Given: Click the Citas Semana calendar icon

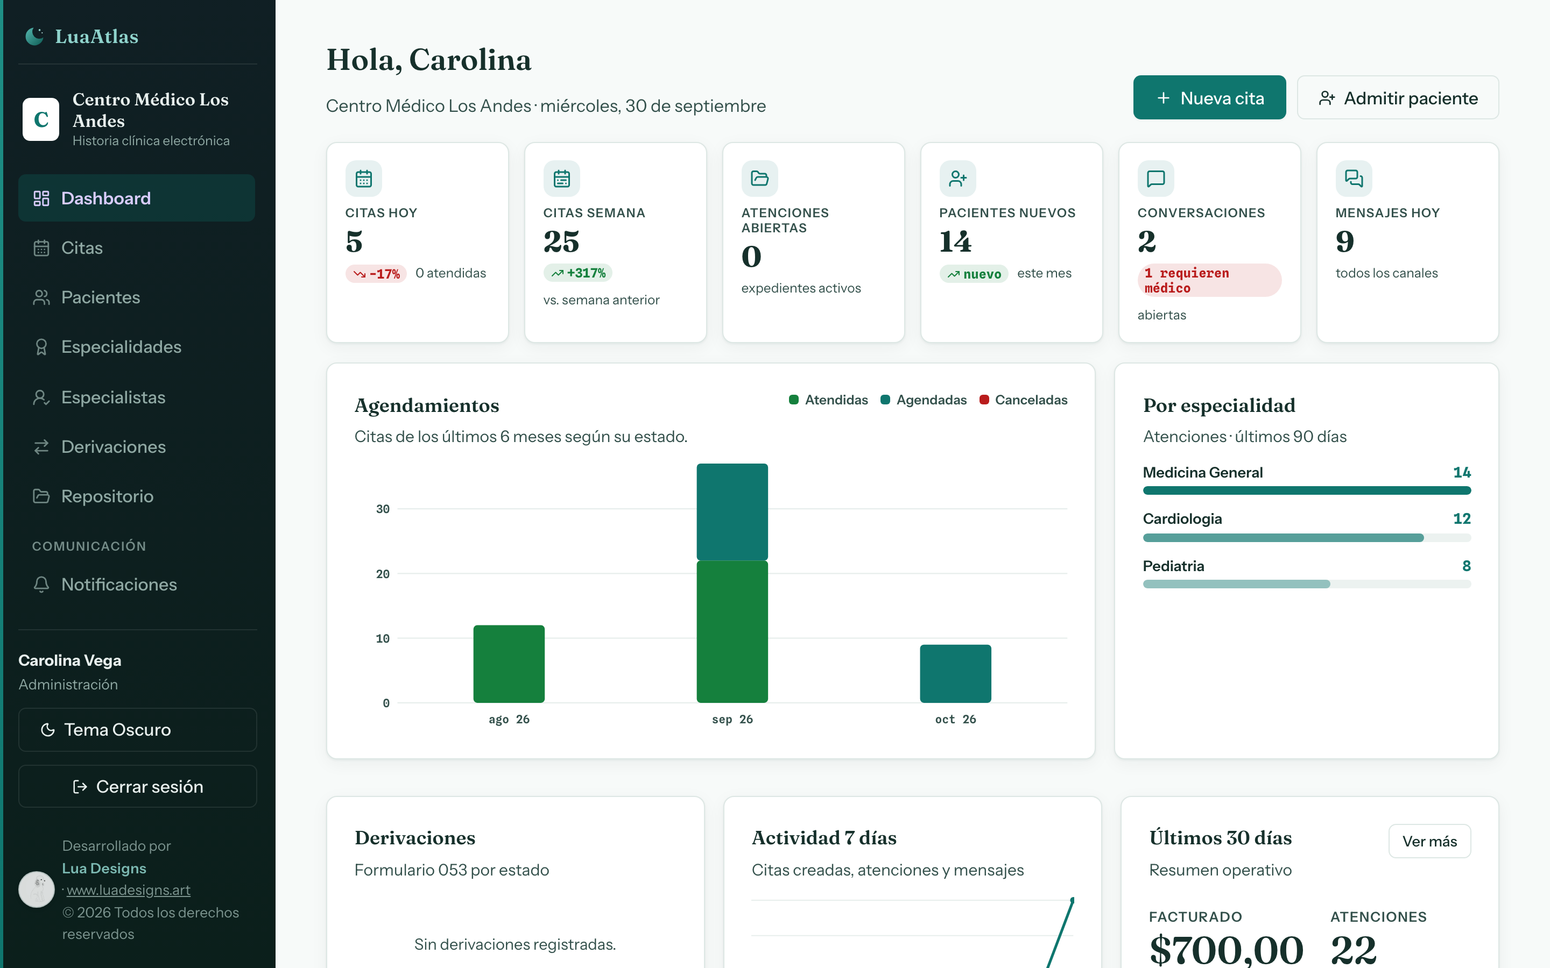Looking at the screenshot, I should pos(562,179).
